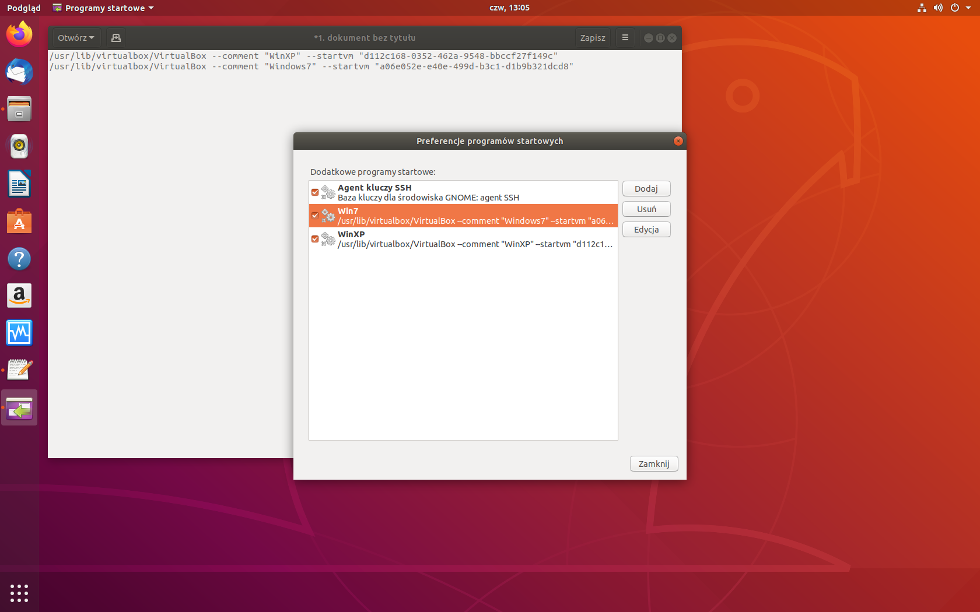Select Startup Applications icon in dock
The width and height of the screenshot is (980, 612).
click(19, 408)
